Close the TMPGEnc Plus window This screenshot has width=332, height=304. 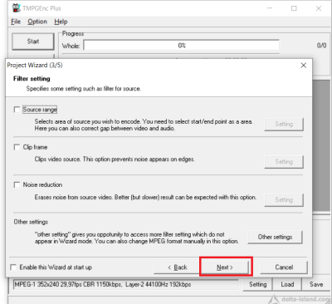click(319, 8)
